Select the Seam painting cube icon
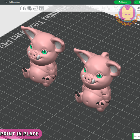Screen dimensions: 140x140 point(116,8)
